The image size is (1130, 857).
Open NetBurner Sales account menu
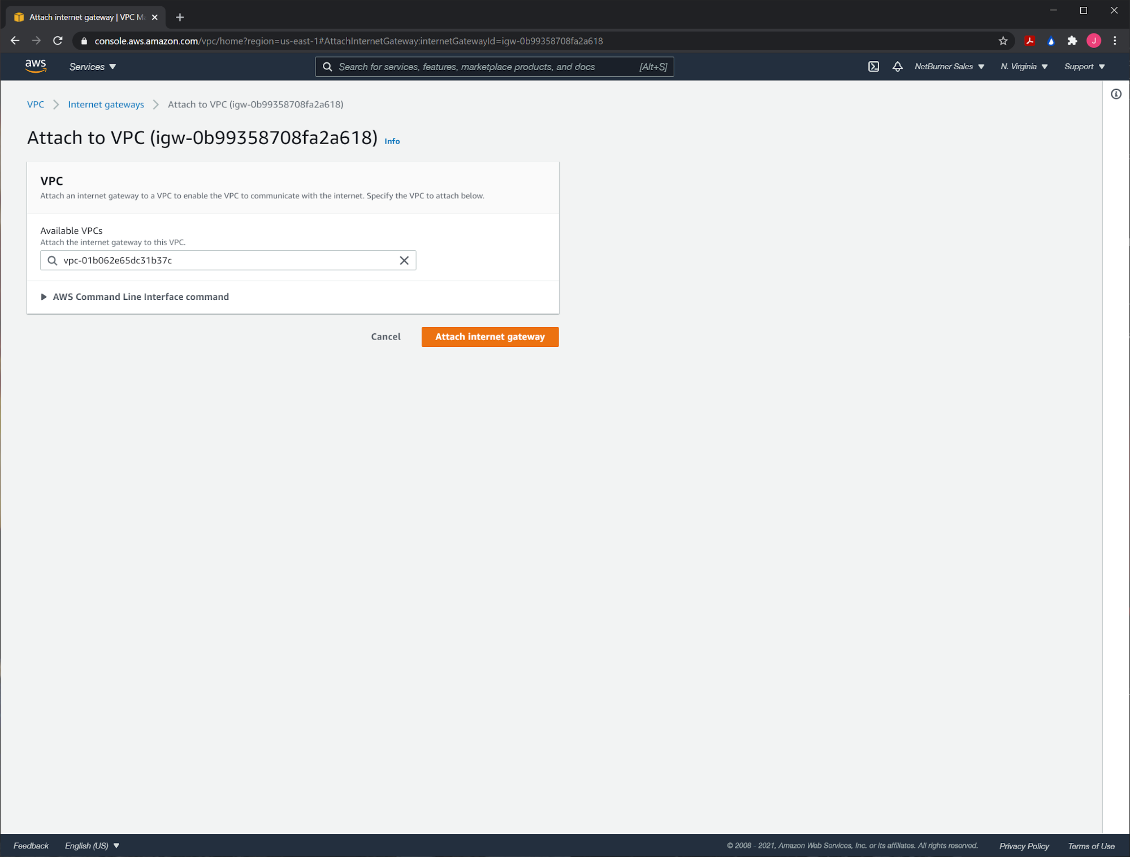[949, 67]
